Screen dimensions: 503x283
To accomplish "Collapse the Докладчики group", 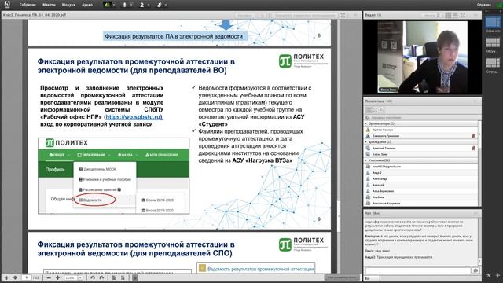I will pyautogui.click(x=366, y=141).
